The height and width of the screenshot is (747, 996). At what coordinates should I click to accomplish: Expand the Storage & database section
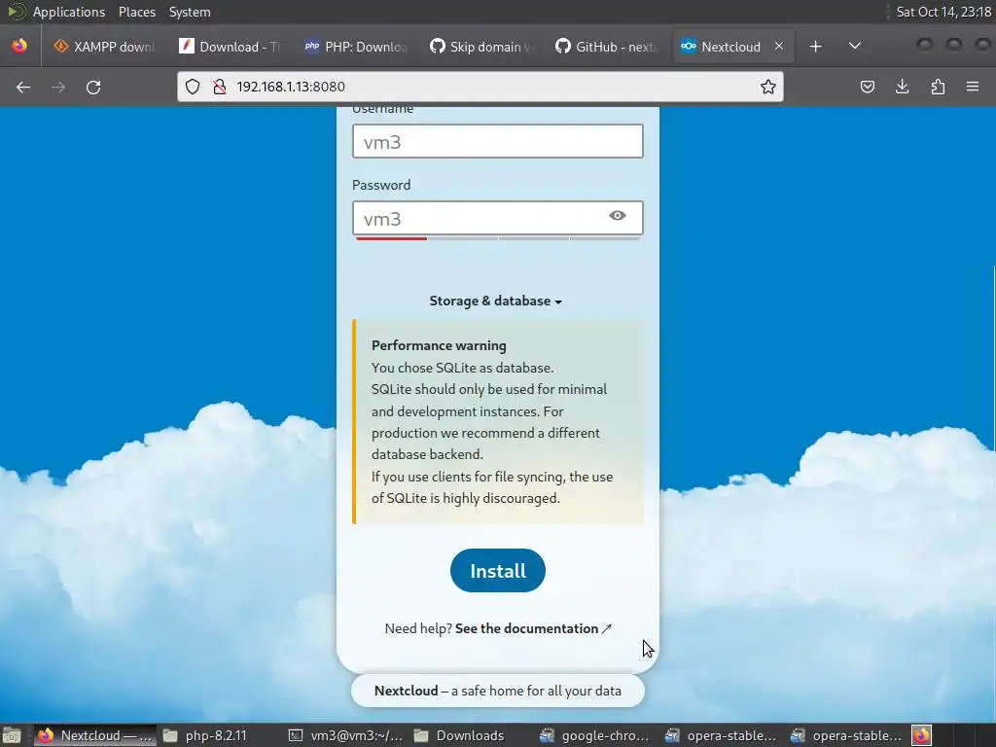[x=495, y=302]
